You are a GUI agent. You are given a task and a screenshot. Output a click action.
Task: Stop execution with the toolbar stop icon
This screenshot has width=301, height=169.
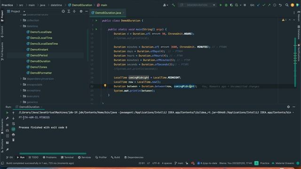tap(245, 5)
